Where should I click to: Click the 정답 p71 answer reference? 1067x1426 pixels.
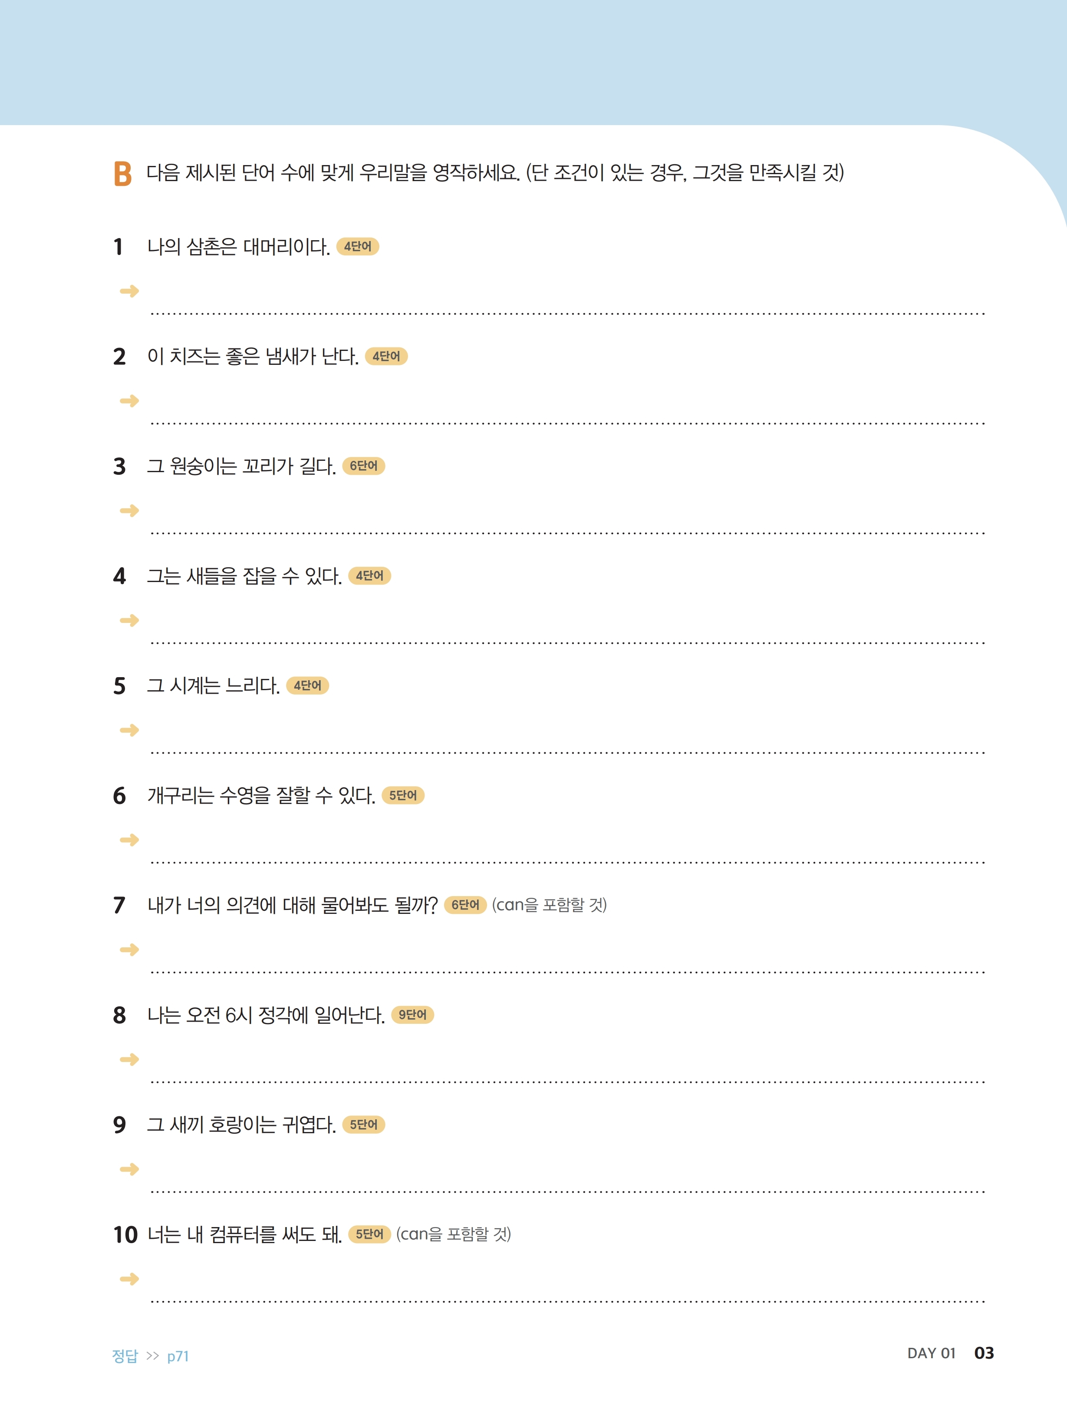[150, 1356]
